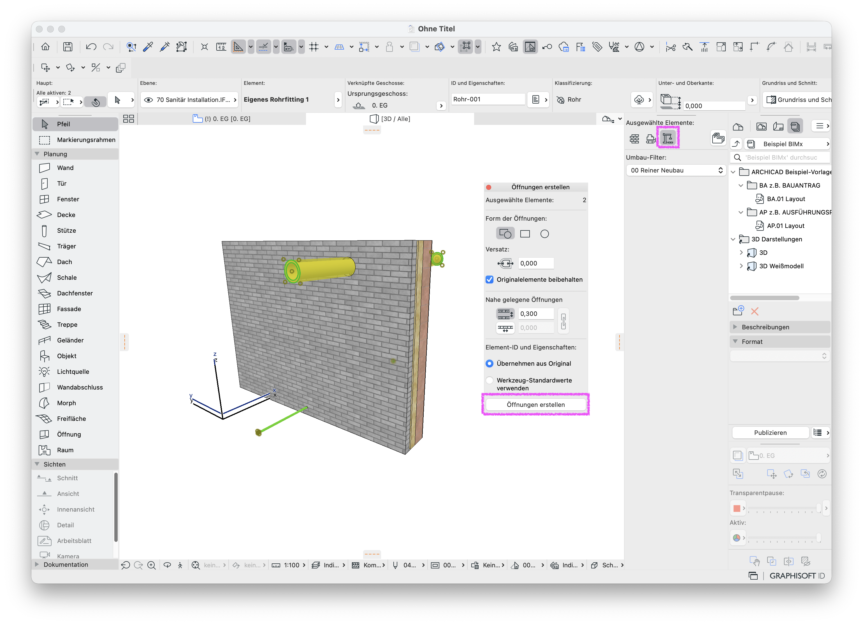Select Werkzeug-Standardwerte verwenden option

coord(490,380)
